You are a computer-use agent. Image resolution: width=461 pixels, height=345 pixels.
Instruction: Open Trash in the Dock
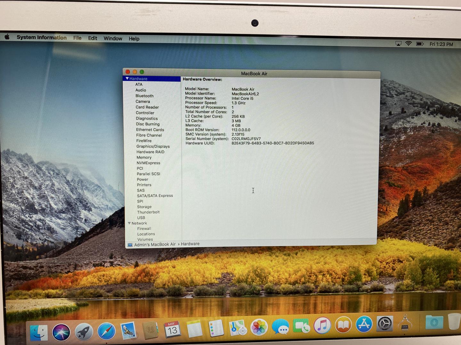(454, 321)
